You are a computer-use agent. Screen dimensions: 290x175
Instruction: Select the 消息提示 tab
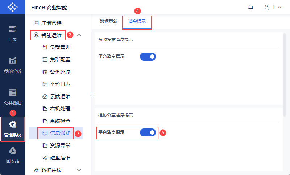click(x=137, y=22)
